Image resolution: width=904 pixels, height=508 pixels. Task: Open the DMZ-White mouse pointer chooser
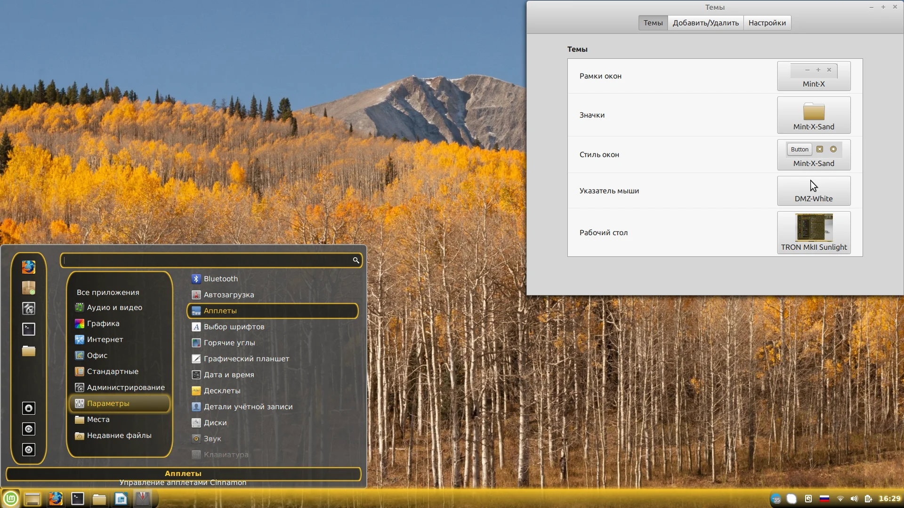point(814,190)
